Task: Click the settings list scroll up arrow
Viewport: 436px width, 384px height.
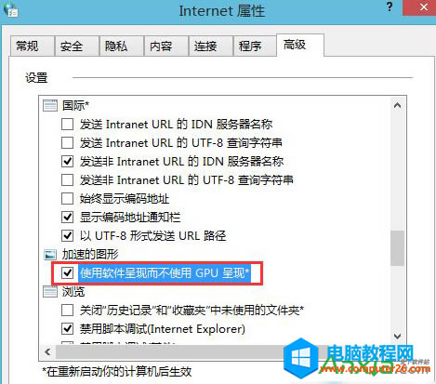Action: pyautogui.click(x=398, y=106)
